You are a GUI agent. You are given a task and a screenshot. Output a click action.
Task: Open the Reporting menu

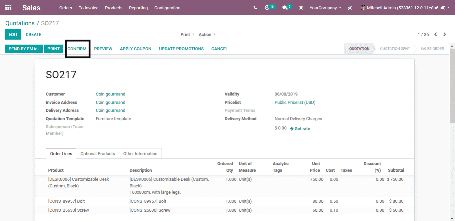tap(138, 8)
